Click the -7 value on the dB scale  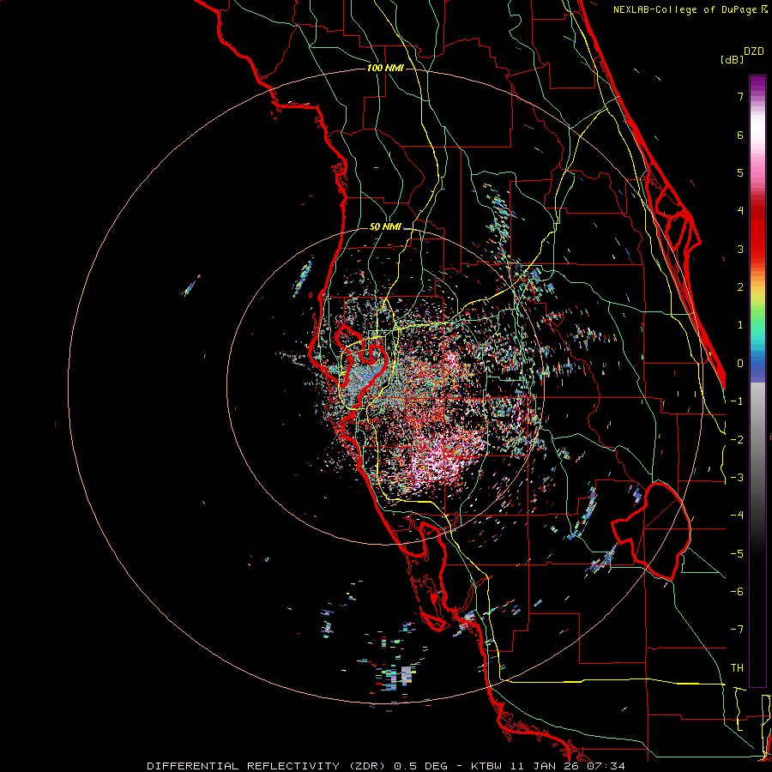click(737, 630)
